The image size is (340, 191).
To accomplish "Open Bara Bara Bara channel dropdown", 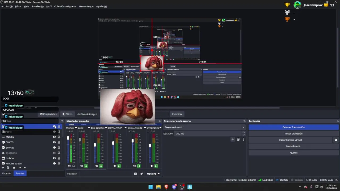I will 106,128.
